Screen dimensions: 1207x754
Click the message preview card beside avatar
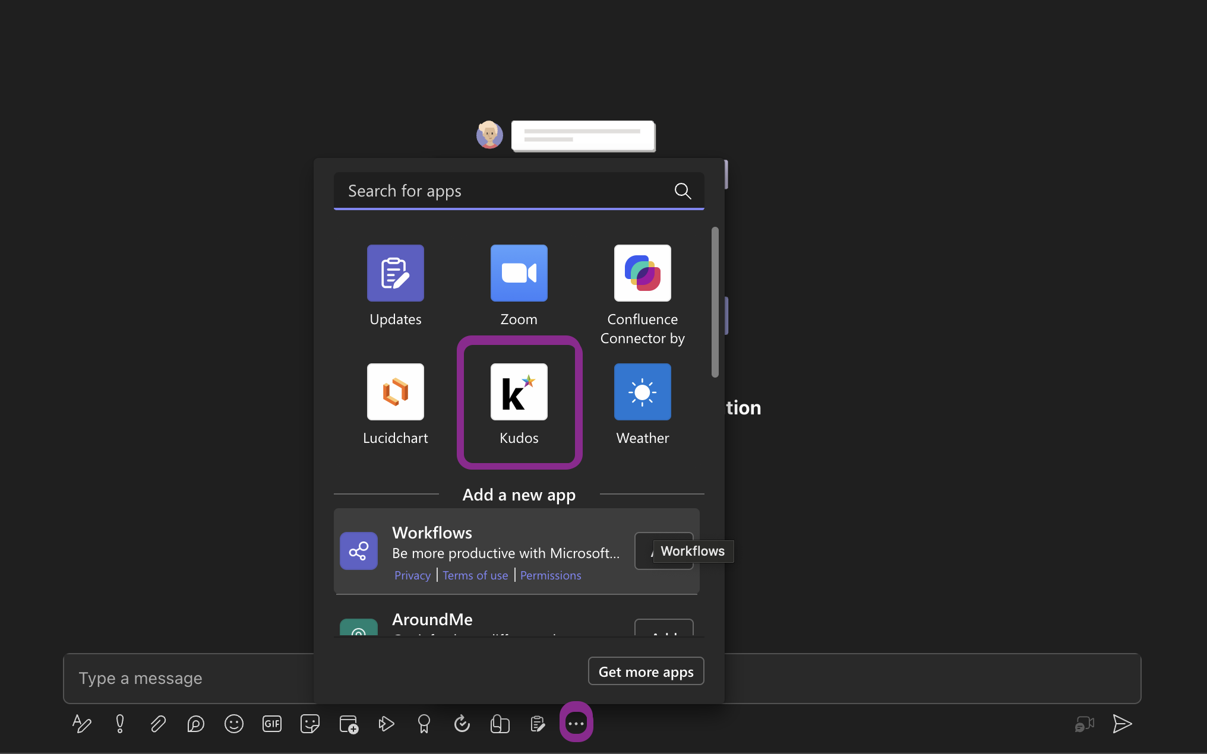click(x=583, y=136)
